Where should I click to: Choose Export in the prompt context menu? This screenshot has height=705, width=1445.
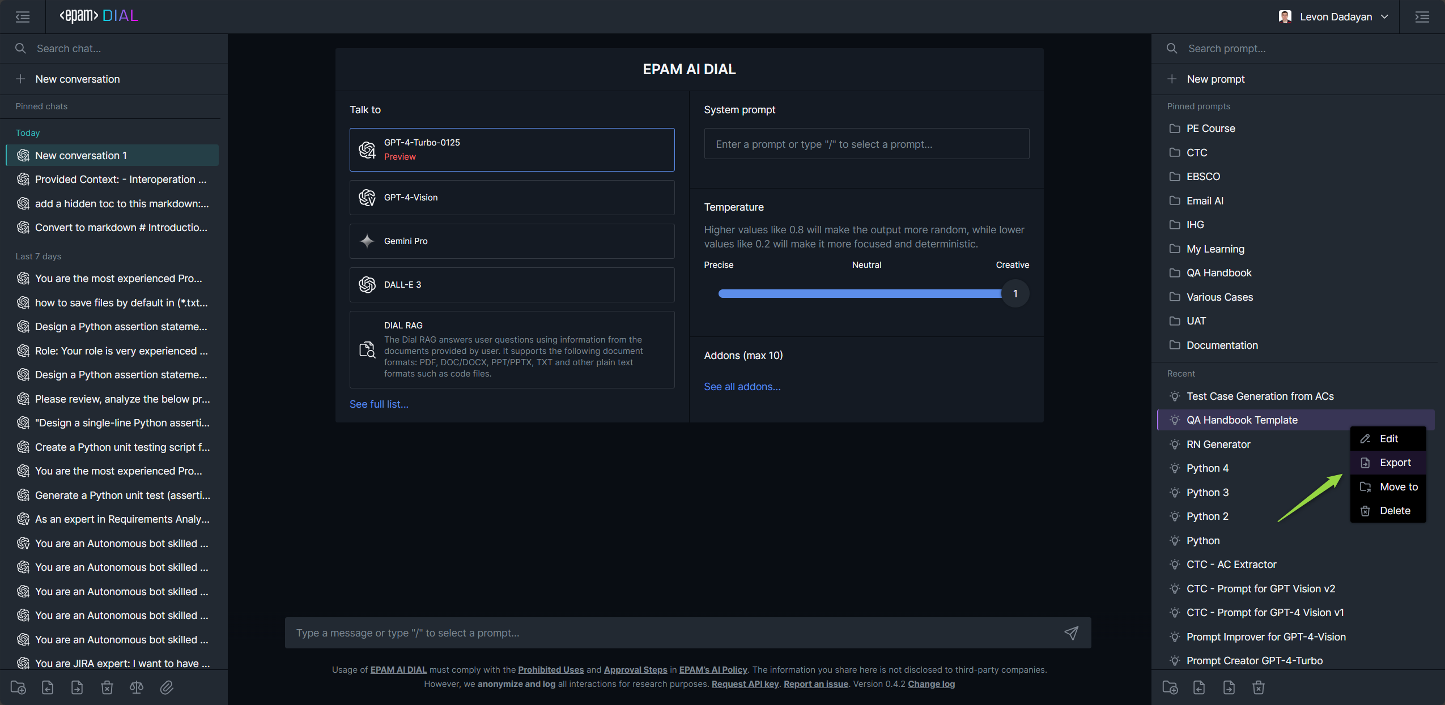[x=1388, y=463]
